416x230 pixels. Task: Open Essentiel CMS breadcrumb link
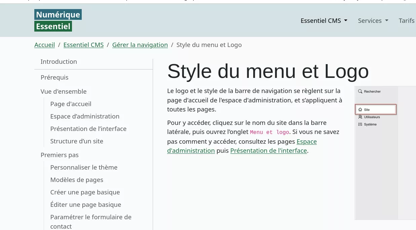[83, 45]
